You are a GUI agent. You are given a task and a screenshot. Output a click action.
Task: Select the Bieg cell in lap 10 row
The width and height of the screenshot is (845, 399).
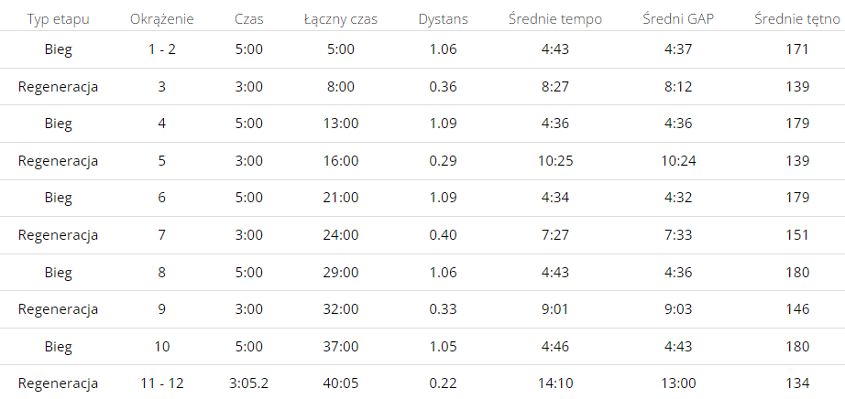click(58, 347)
